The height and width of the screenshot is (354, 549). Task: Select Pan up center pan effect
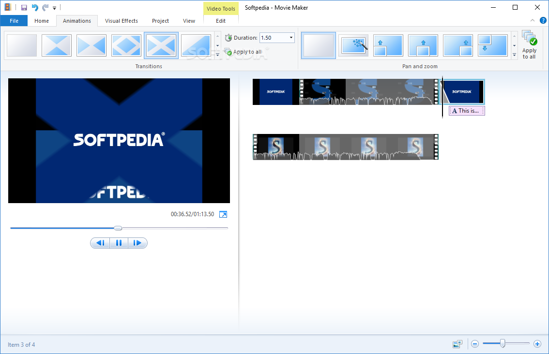423,45
